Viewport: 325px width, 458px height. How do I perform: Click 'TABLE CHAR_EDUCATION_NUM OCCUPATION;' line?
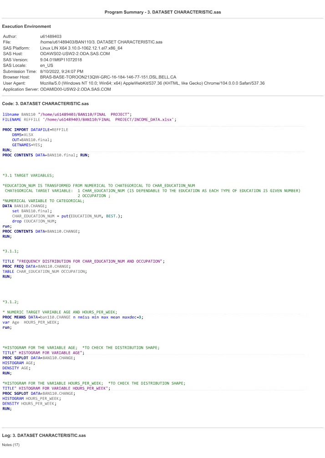click(45, 271)
